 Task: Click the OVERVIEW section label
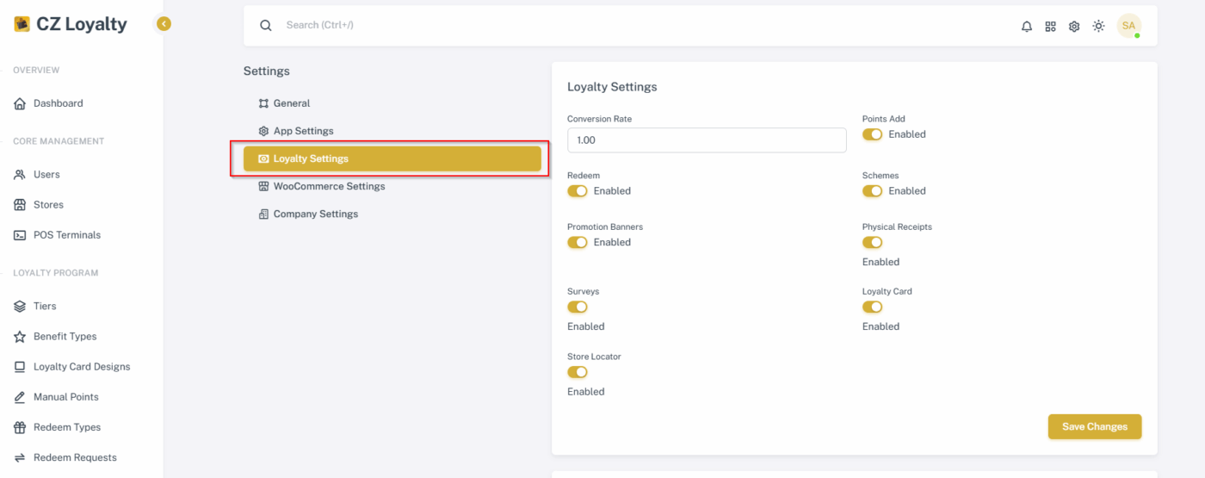[x=36, y=71]
